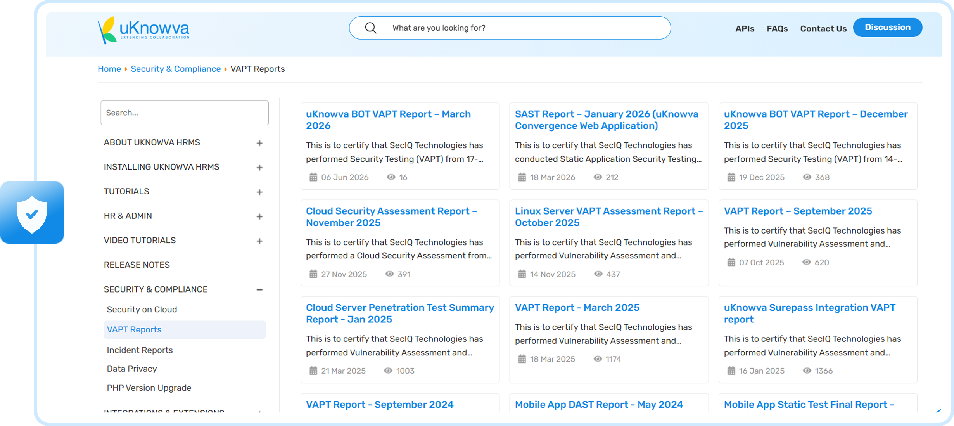Click eye views icon beside 391
The width and height of the screenshot is (954, 426).
coord(389,274)
